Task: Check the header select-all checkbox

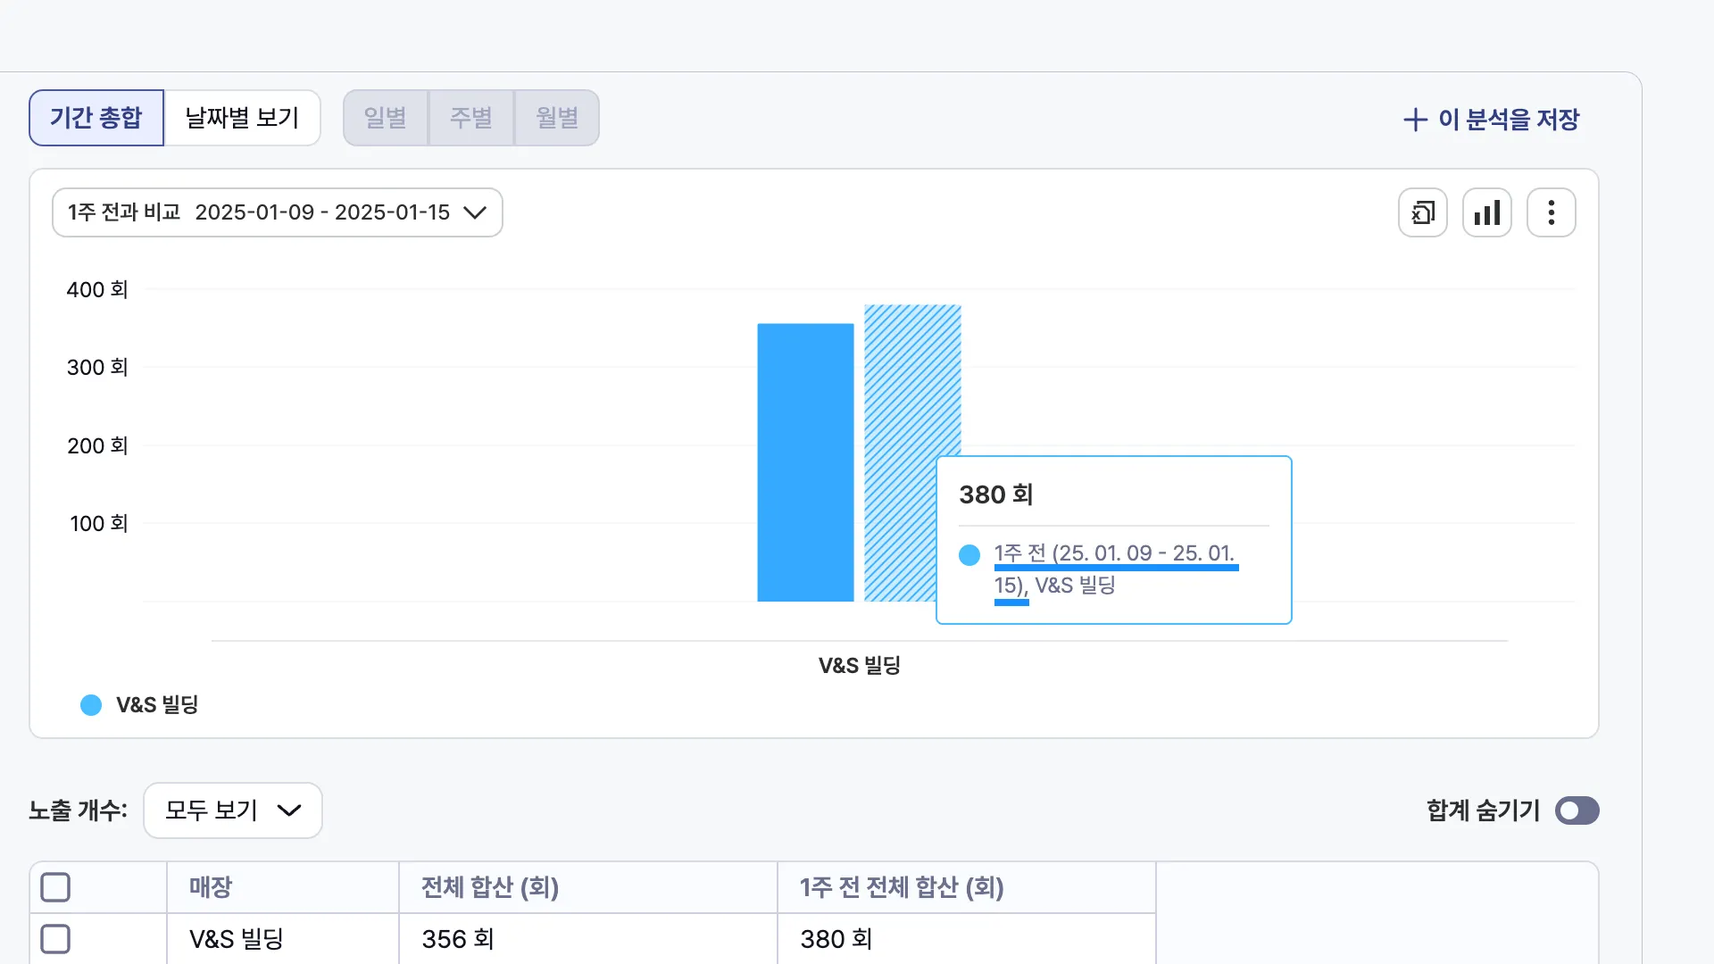Action: (x=55, y=887)
